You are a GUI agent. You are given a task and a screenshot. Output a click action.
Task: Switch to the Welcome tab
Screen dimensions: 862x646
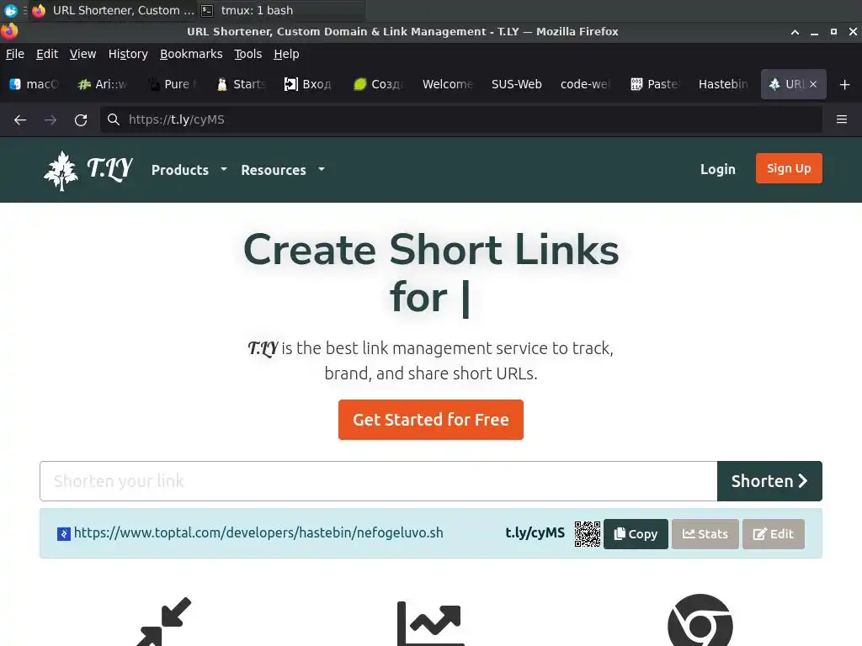[448, 84]
